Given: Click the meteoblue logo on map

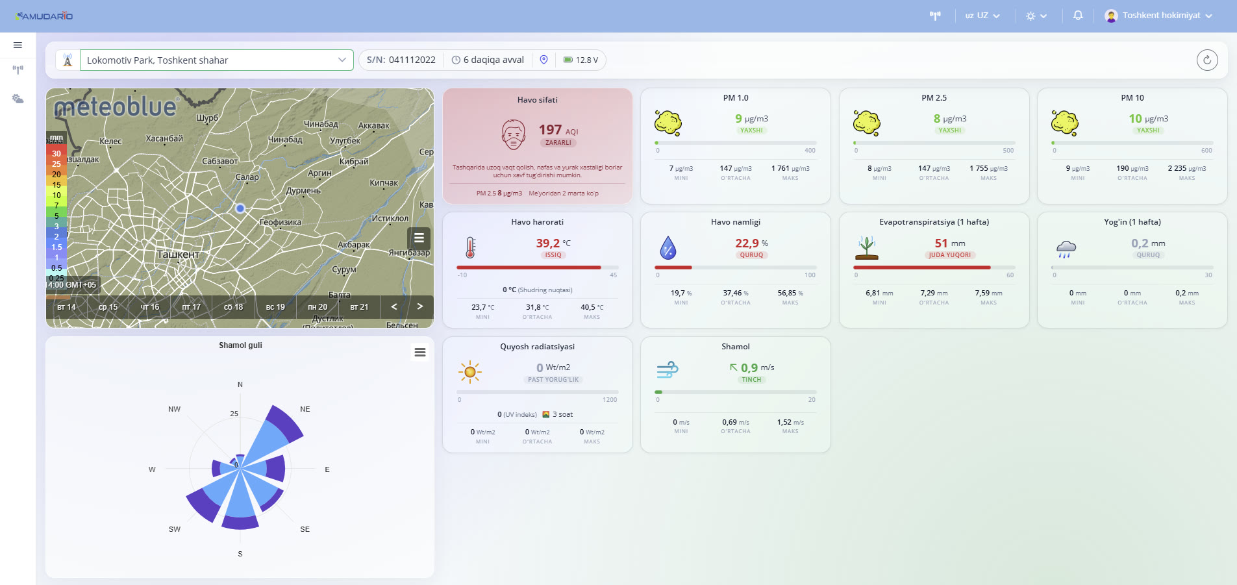Looking at the screenshot, I should coord(115,107).
